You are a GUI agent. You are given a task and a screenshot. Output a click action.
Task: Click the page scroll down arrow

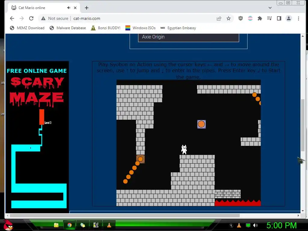[303, 211]
